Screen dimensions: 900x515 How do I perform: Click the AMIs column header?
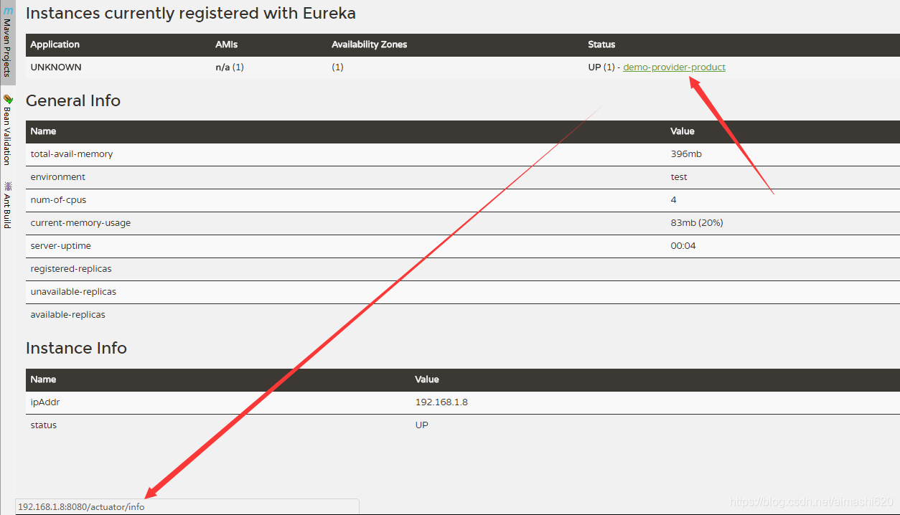[x=226, y=44]
